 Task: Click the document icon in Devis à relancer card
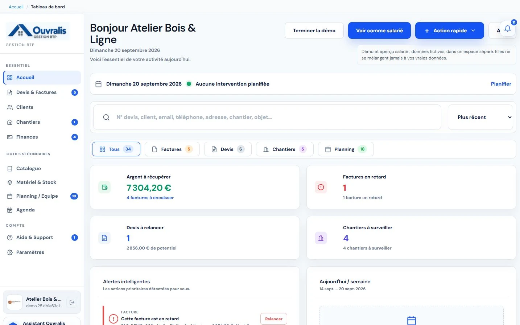104,238
